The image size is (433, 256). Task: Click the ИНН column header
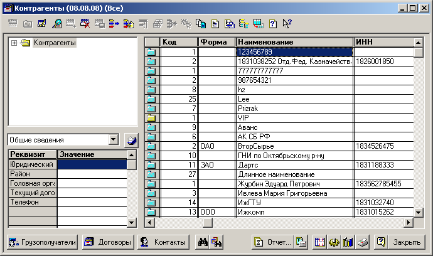click(x=383, y=42)
